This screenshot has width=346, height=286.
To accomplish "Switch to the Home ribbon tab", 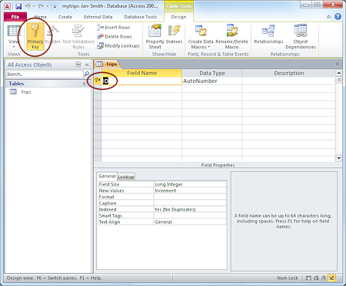I will (x=40, y=17).
